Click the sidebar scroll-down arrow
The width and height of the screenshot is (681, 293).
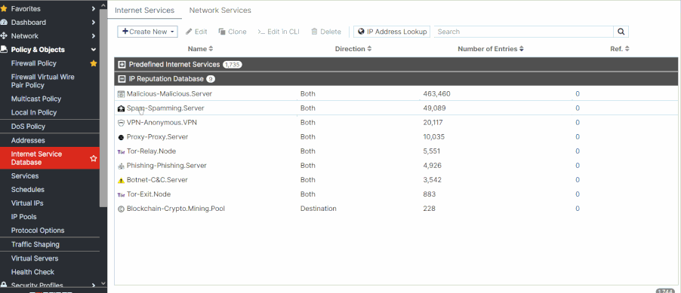(103, 283)
